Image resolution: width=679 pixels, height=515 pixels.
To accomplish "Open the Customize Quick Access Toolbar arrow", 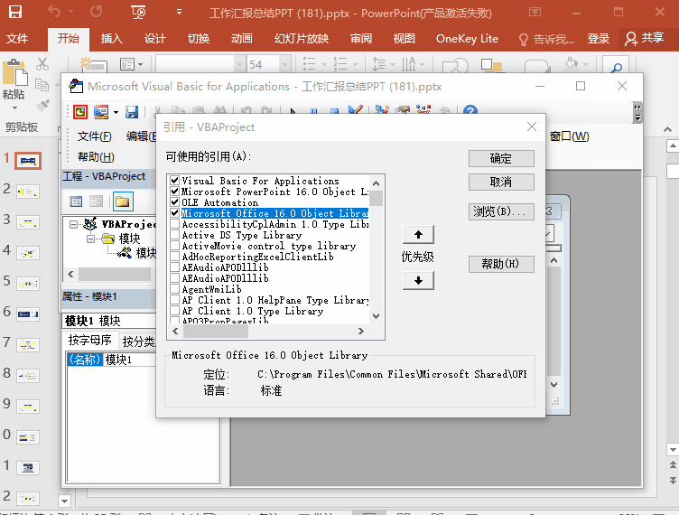I will [x=179, y=12].
